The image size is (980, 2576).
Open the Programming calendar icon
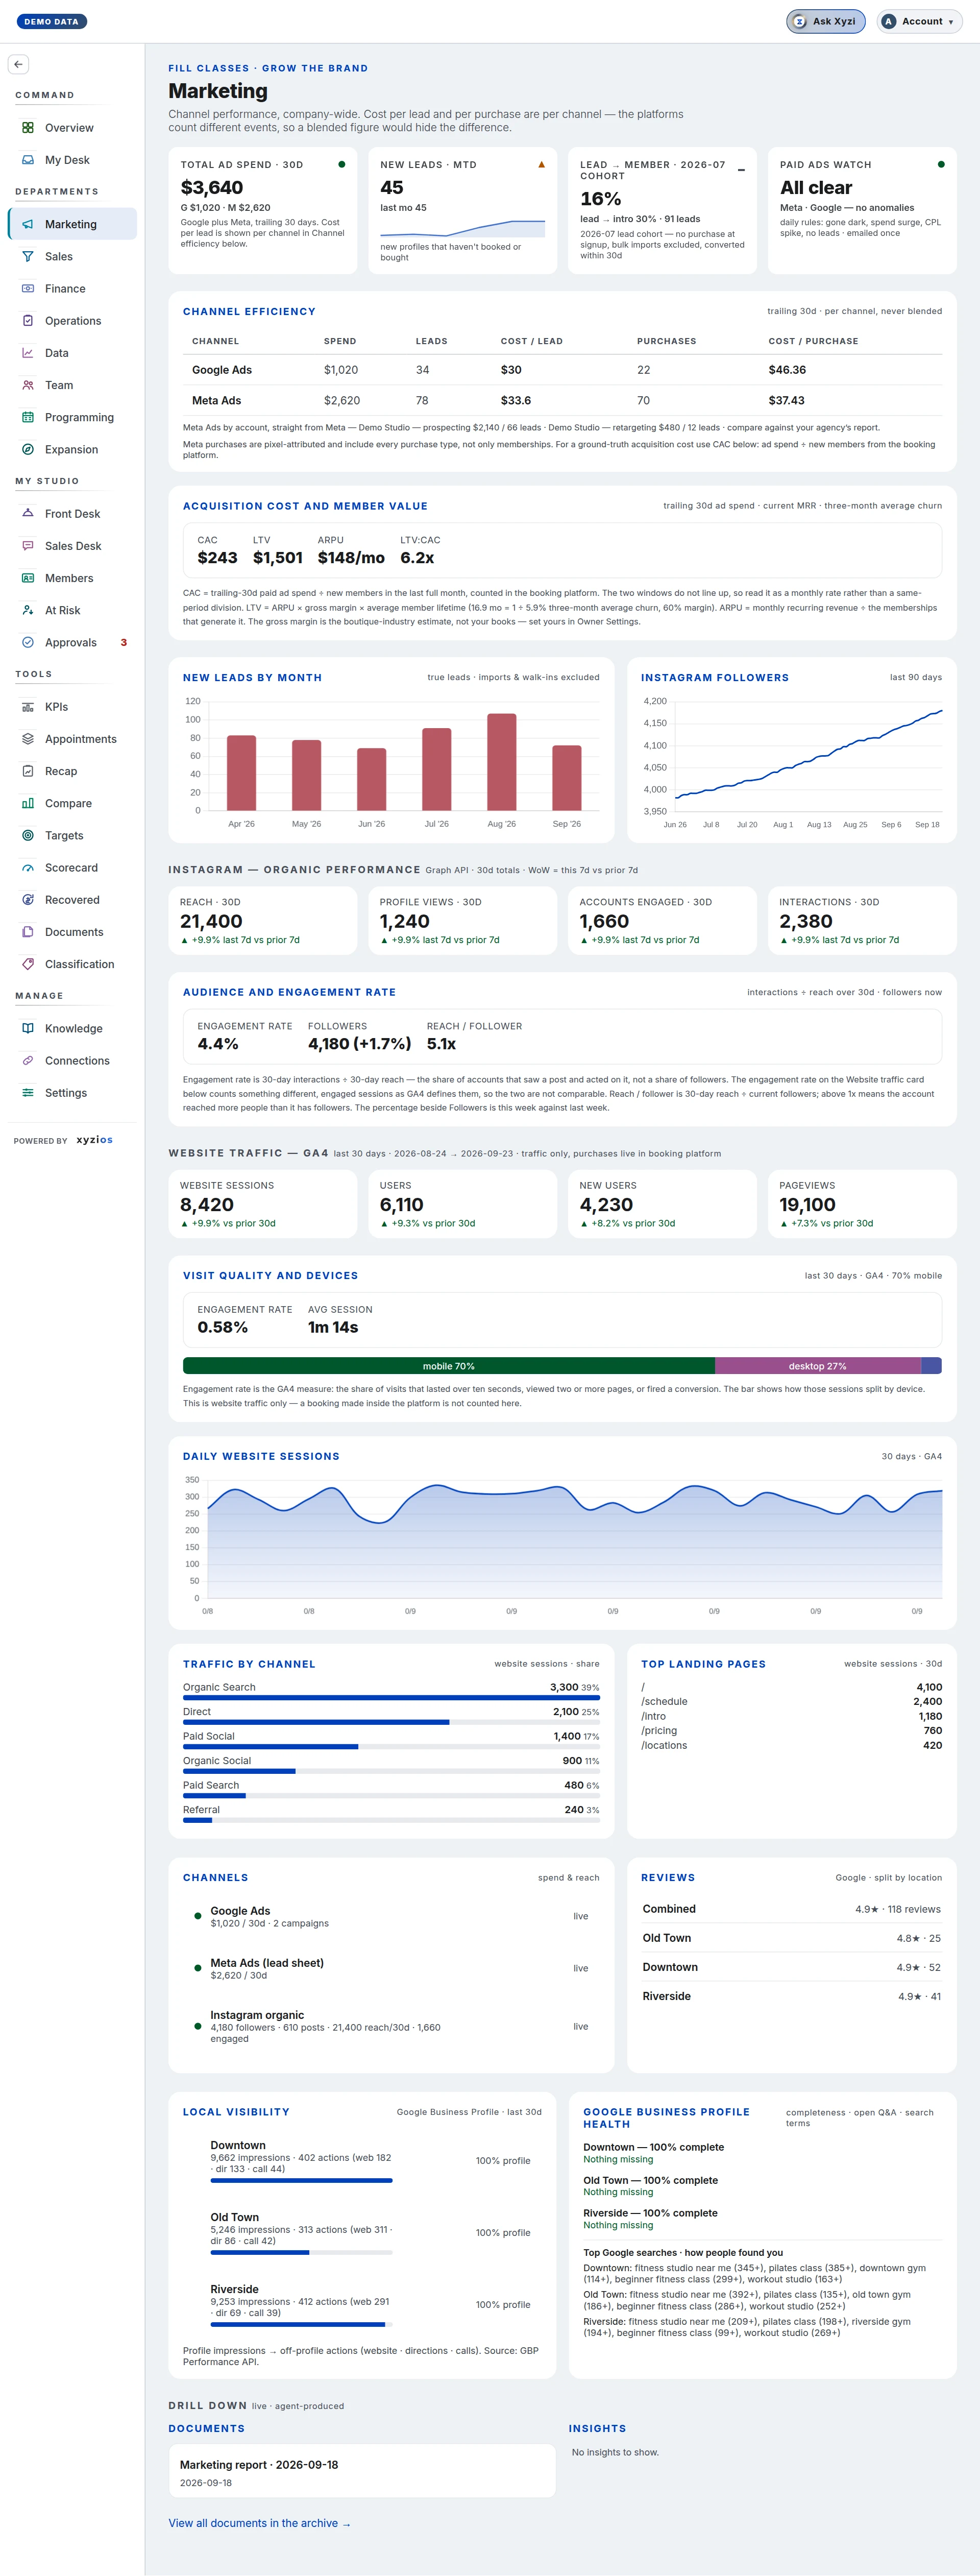pyautogui.click(x=28, y=417)
